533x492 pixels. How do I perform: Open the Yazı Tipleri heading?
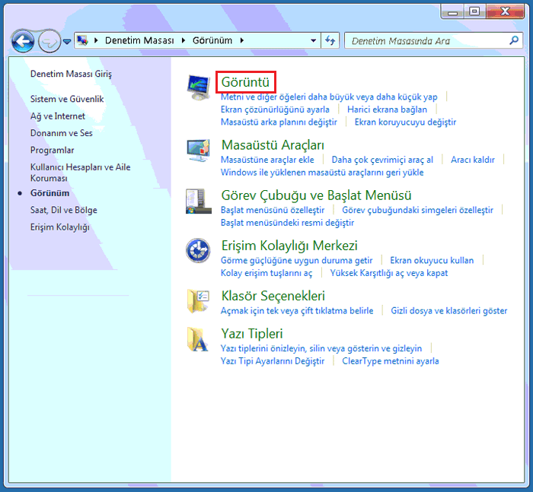coord(252,333)
